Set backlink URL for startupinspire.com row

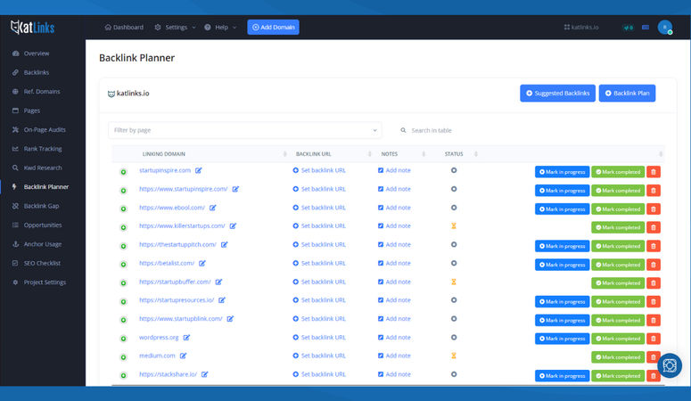(319, 170)
